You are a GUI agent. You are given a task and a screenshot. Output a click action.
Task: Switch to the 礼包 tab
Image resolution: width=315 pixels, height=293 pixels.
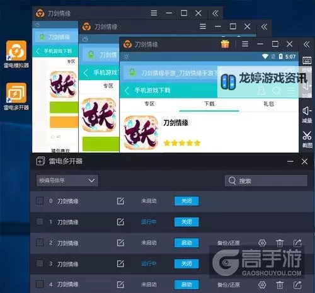tap(268, 103)
